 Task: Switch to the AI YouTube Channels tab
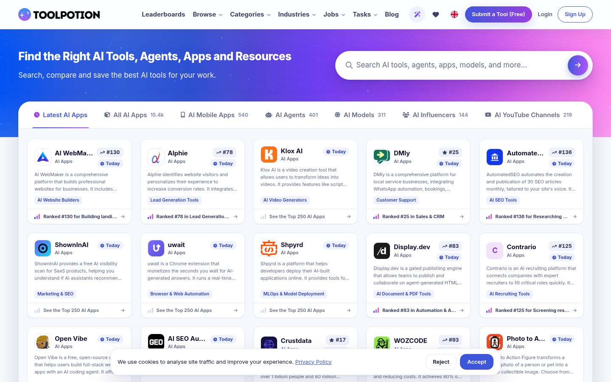(x=528, y=115)
